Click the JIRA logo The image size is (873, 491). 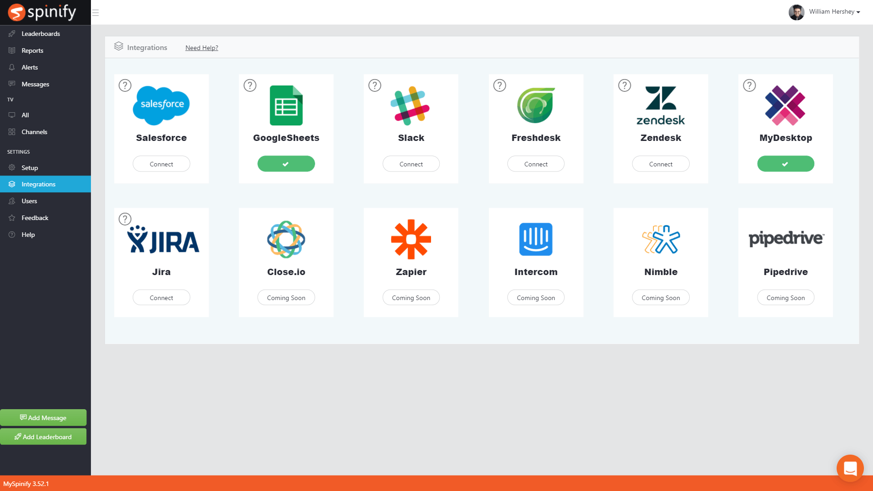coord(163,240)
